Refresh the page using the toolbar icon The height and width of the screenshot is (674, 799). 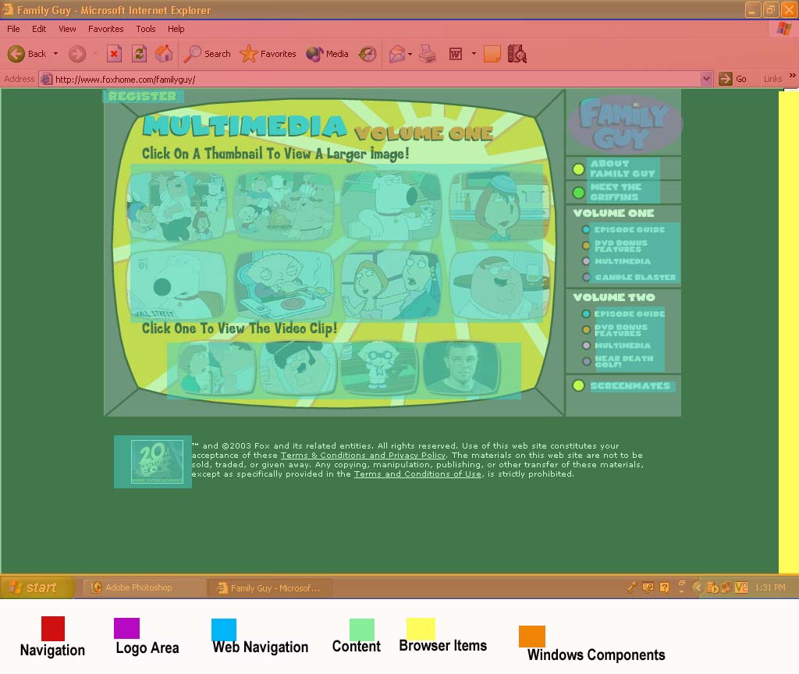click(x=139, y=54)
